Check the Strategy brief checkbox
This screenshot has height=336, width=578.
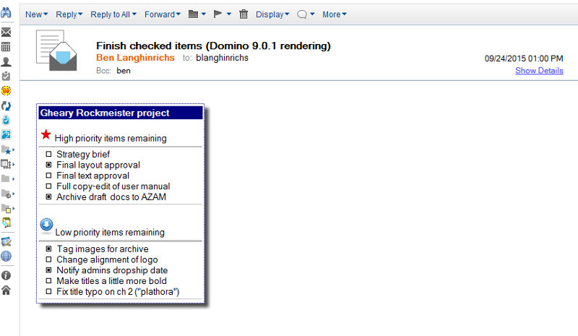[x=49, y=155]
